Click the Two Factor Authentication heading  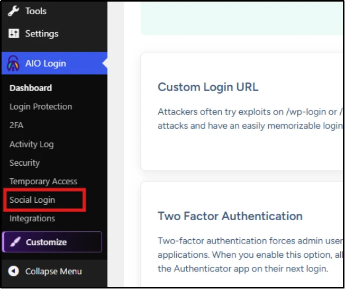230,216
